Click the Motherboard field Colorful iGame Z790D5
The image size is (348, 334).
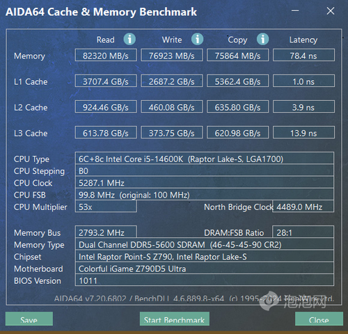click(205, 269)
